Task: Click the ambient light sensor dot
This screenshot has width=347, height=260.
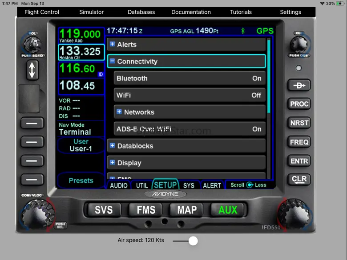Action: (x=299, y=68)
